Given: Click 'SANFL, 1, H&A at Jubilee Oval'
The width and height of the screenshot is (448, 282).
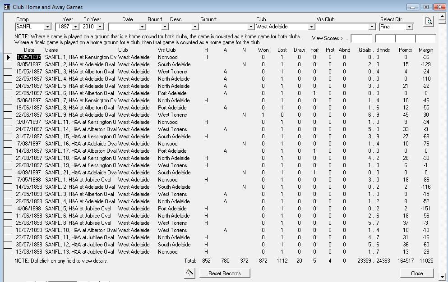Looking at the screenshot, I should click(79, 180).
